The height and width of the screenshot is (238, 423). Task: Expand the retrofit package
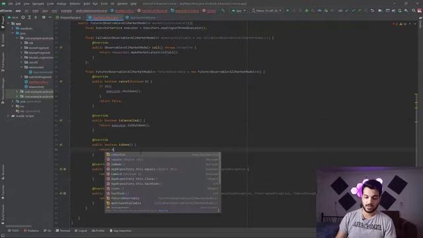[22, 62]
